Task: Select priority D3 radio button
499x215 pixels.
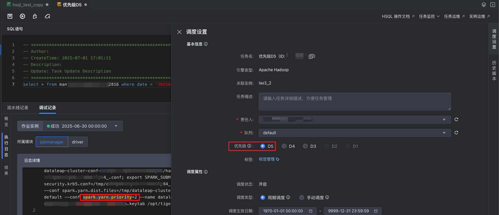Action: click(305, 146)
